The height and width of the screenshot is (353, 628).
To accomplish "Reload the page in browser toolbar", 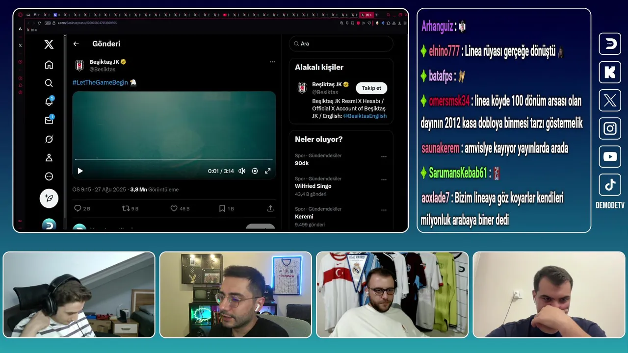I will (x=39, y=23).
